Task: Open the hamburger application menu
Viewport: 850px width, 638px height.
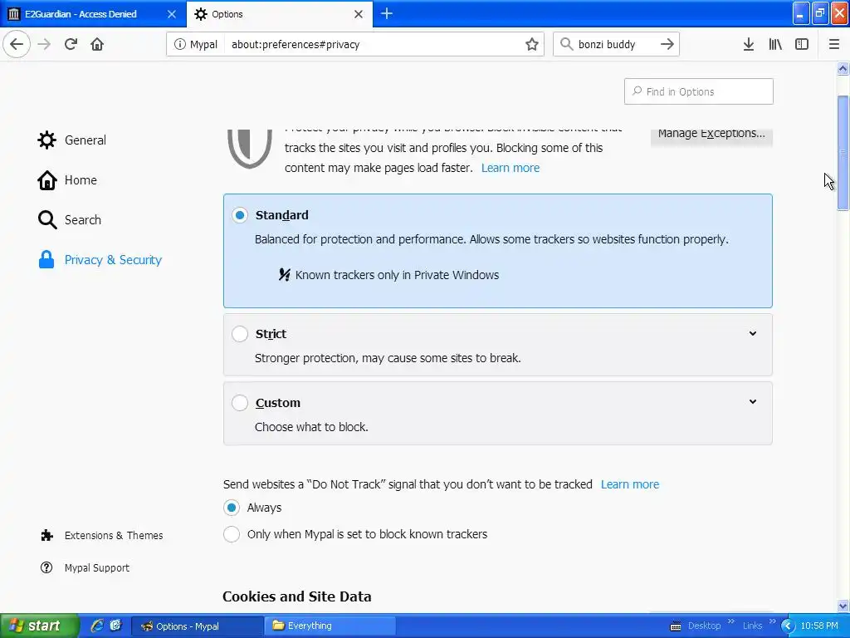Action: click(x=834, y=44)
